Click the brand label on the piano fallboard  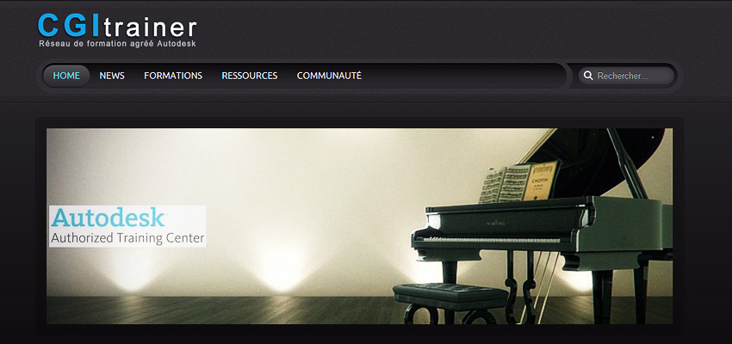(x=496, y=224)
